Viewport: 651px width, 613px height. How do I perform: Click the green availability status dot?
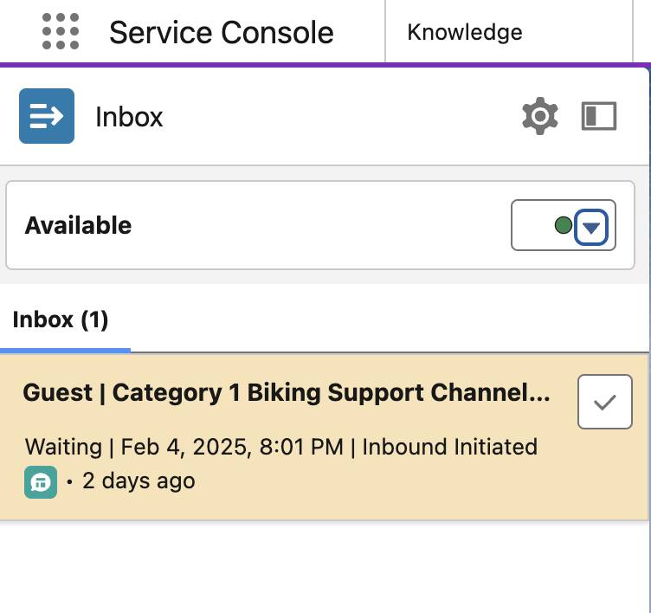[x=564, y=225]
